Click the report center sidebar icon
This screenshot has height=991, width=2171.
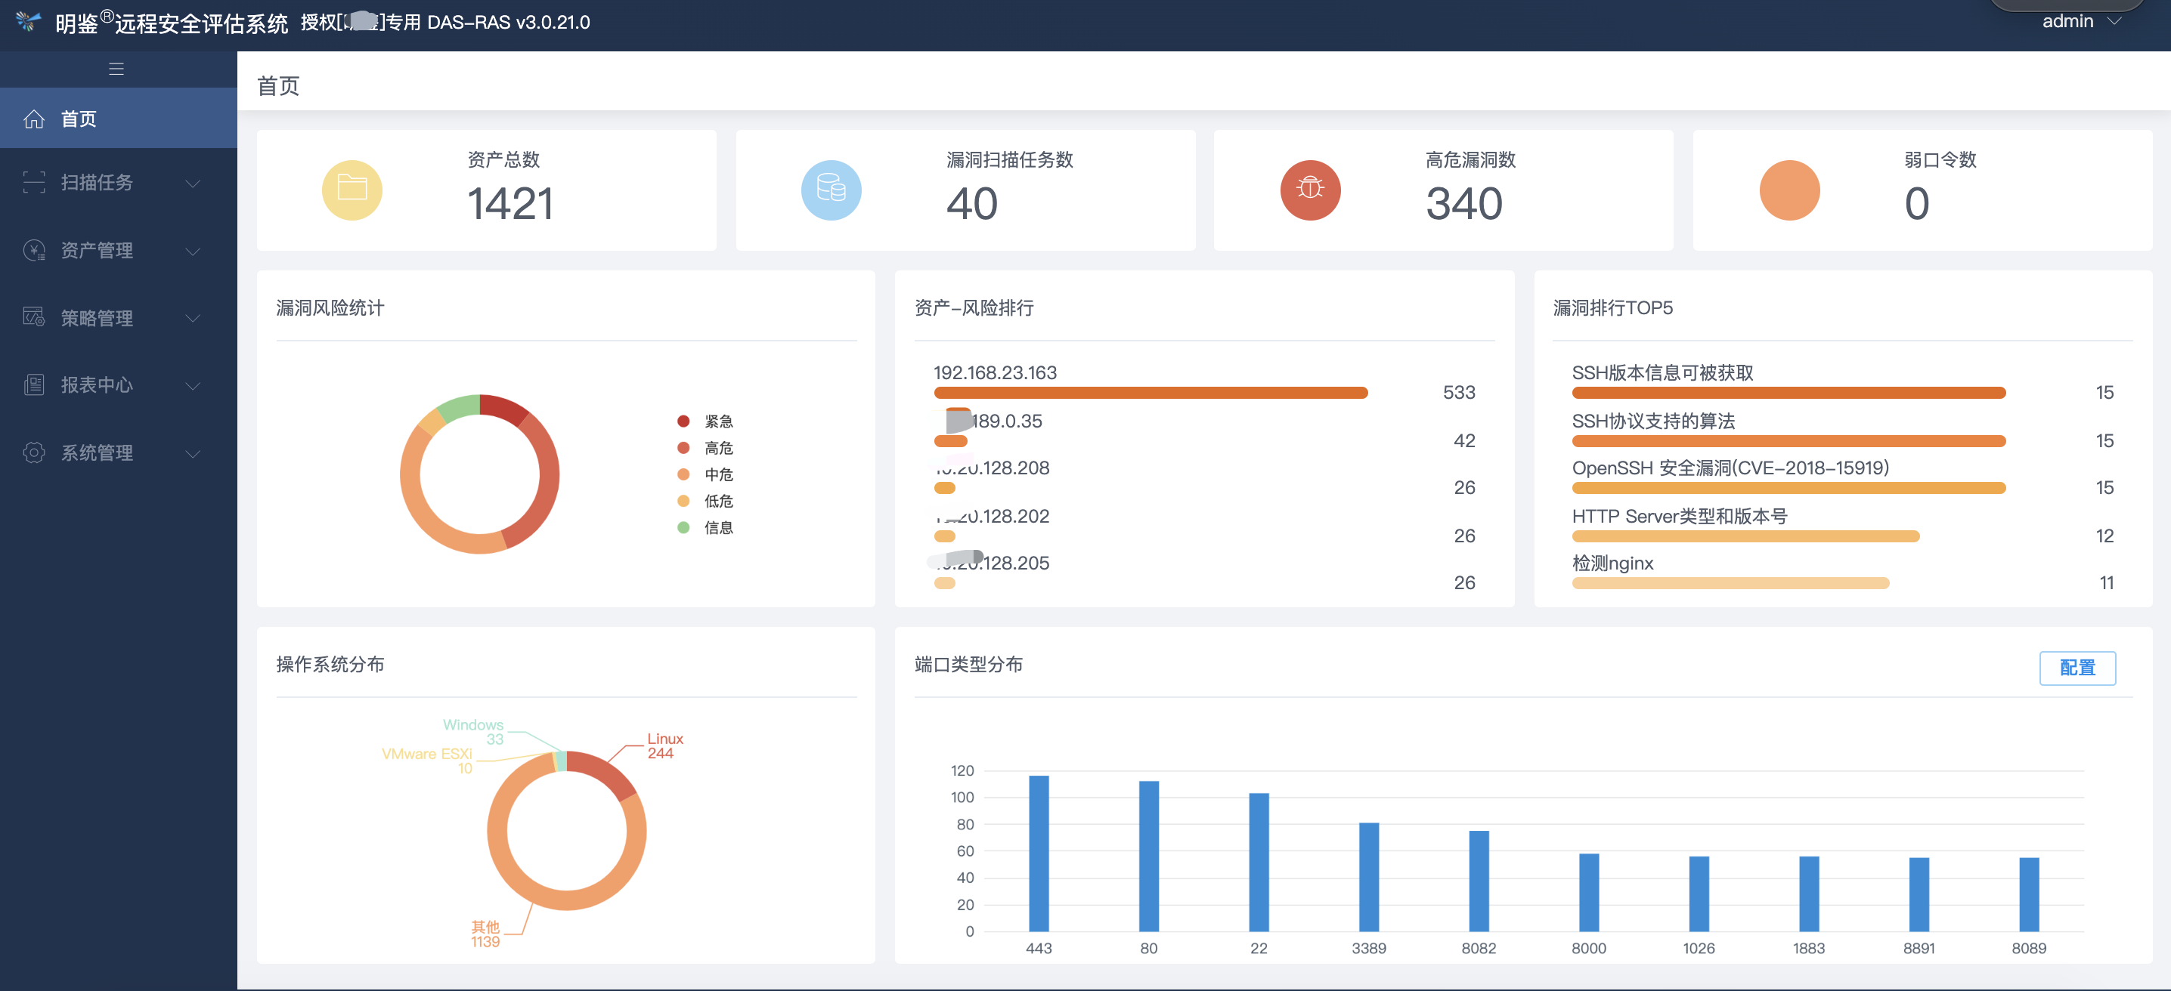click(34, 384)
